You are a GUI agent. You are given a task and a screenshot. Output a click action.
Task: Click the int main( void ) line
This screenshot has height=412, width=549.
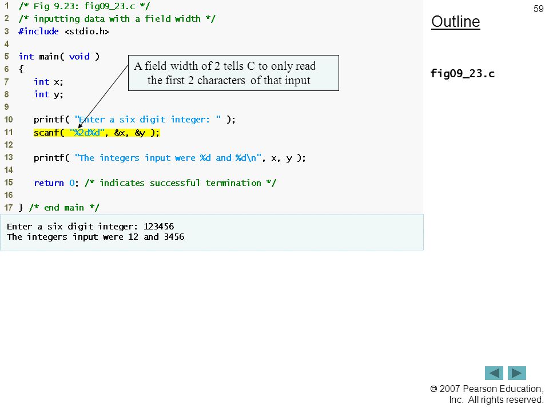(x=59, y=57)
